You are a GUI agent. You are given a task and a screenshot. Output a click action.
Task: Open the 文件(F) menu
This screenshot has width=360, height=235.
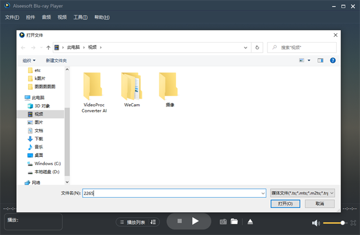pos(12,17)
